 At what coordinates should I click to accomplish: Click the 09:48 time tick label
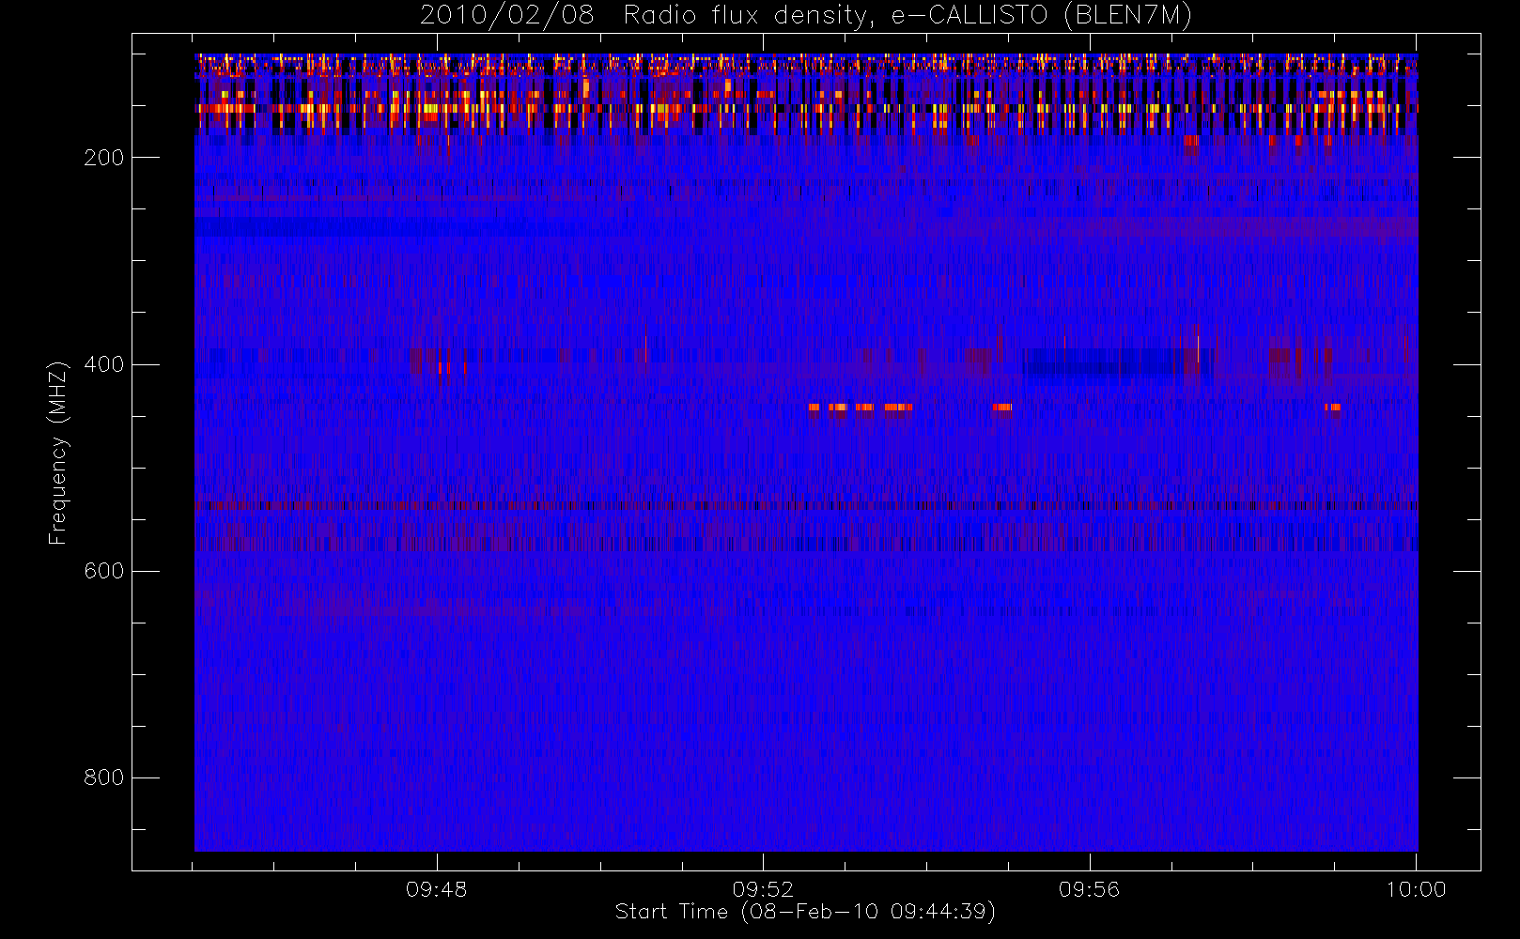click(x=437, y=889)
